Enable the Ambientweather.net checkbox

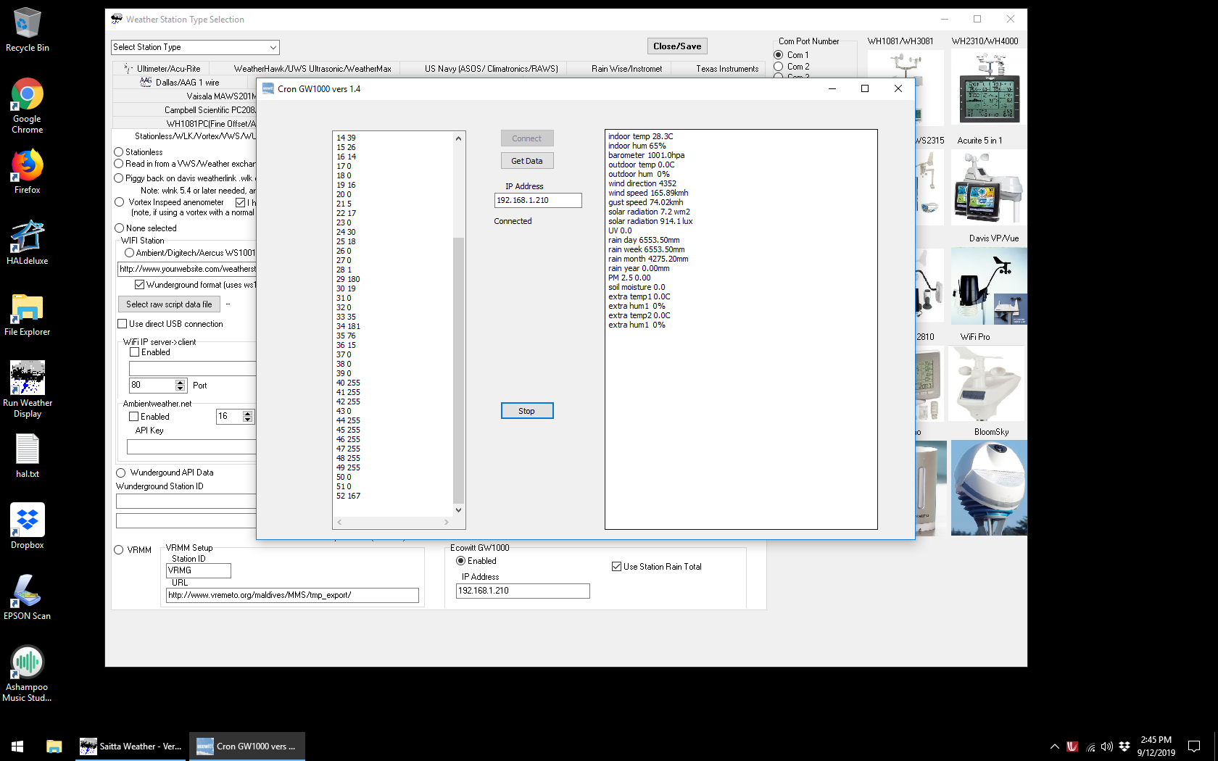tap(133, 417)
